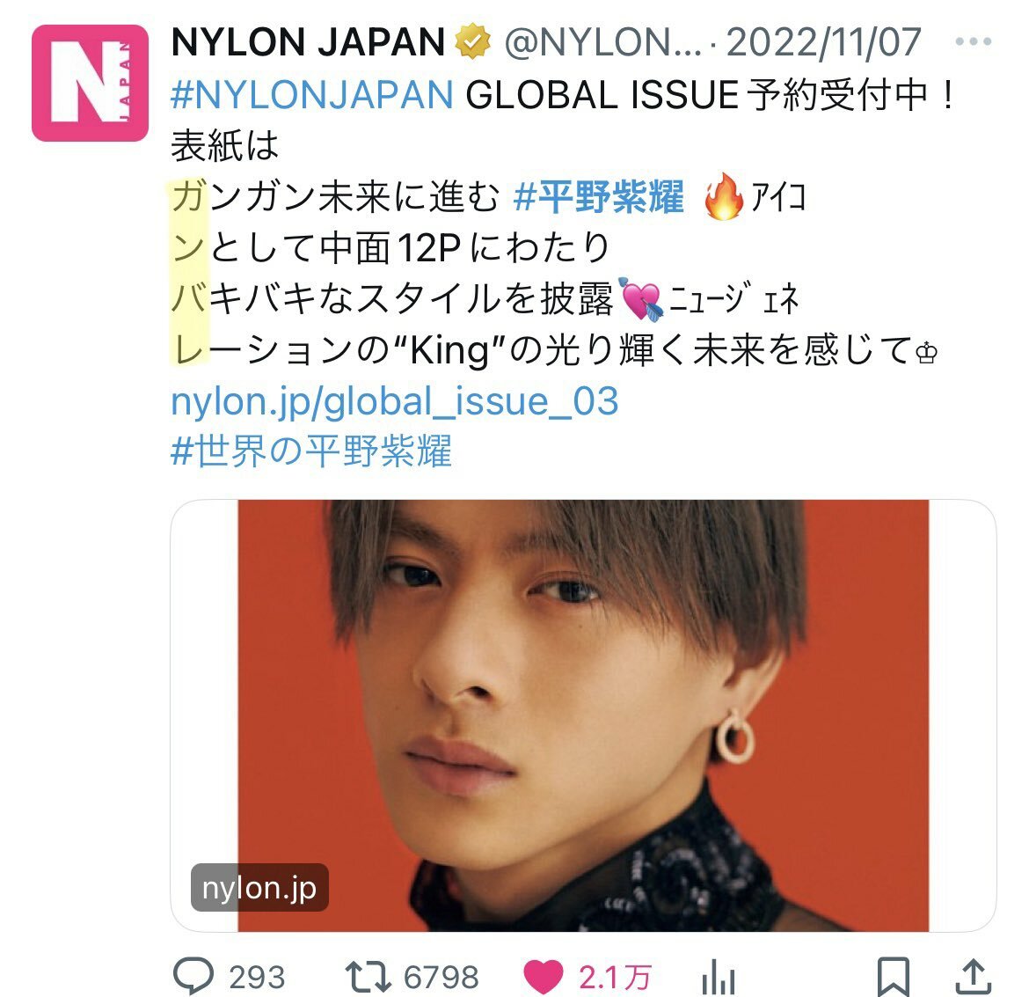Viewport: 1029px width, 997px height.
Task: Open the NYLON JAPAN profile avatar
Action: coord(90,84)
